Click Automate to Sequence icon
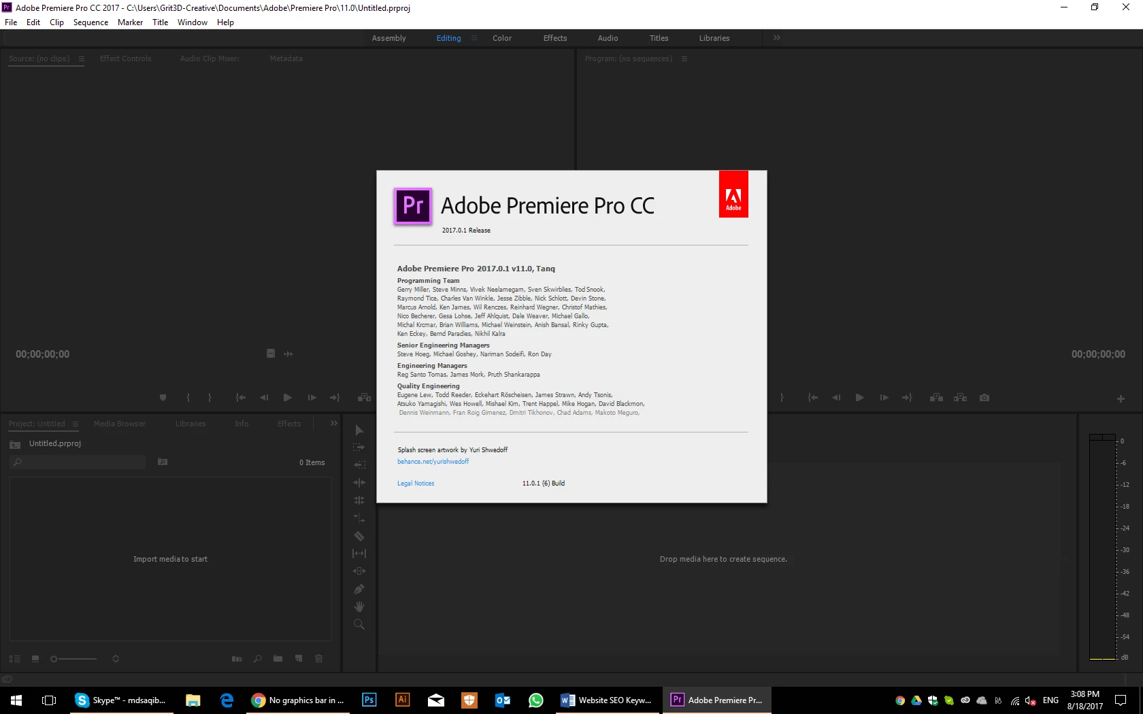 click(x=237, y=659)
